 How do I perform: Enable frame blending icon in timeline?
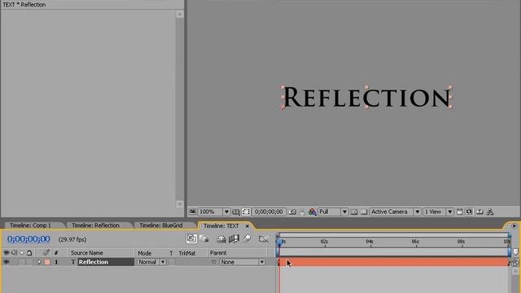[x=234, y=238]
